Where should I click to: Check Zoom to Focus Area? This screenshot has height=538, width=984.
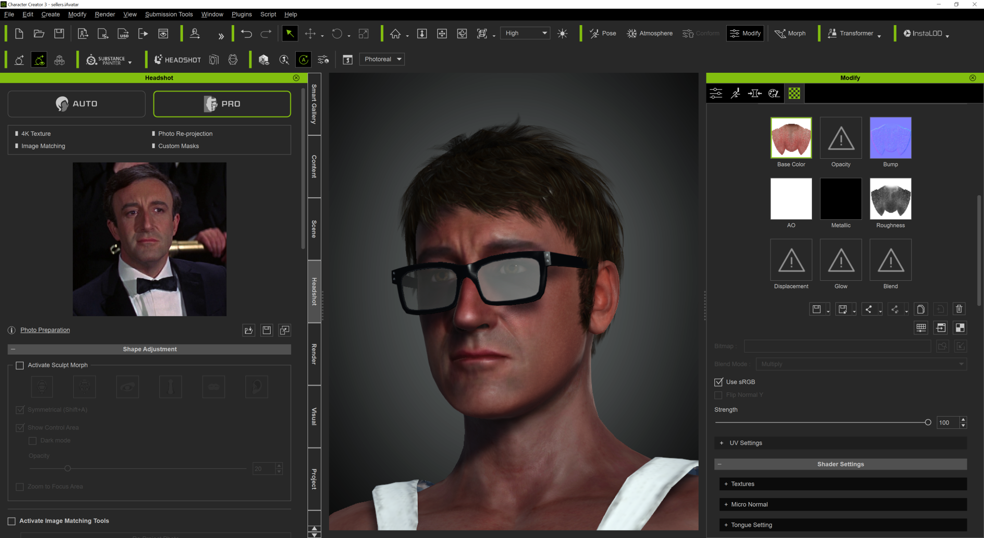[20, 487]
